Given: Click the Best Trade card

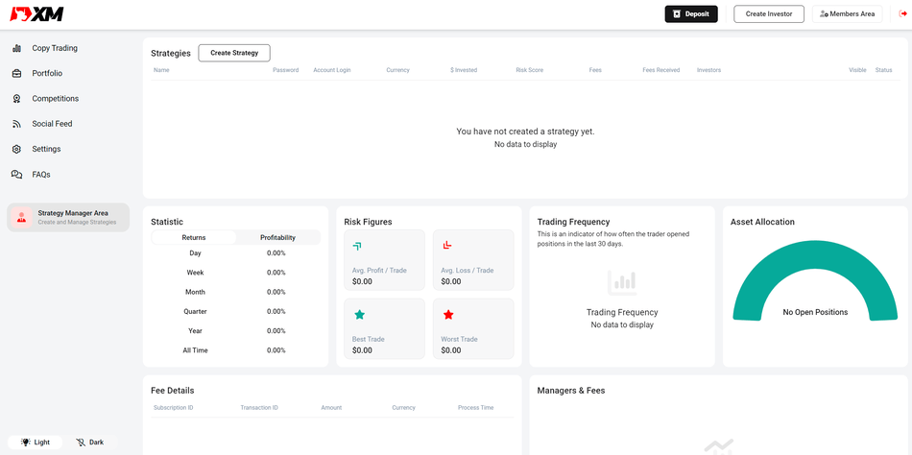Looking at the screenshot, I should pos(384,329).
